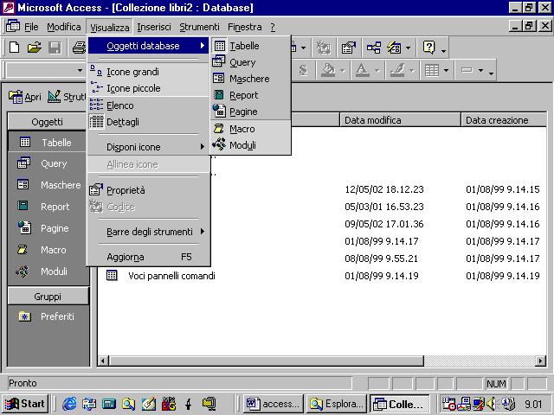Click the horizontal scrollbar right arrow
The height and width of the screenshot is (415, 554).
pyautogui.click(x=540, y=361)
